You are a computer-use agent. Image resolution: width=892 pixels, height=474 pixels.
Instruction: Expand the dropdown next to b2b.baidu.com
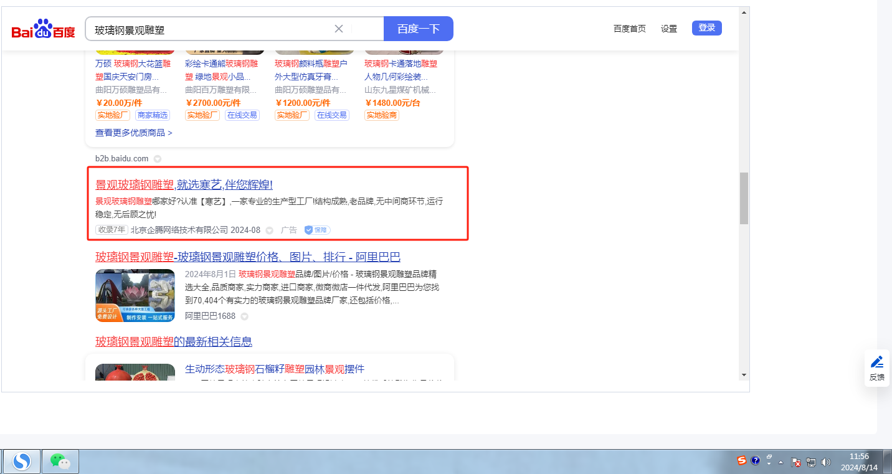click(158, 159)
